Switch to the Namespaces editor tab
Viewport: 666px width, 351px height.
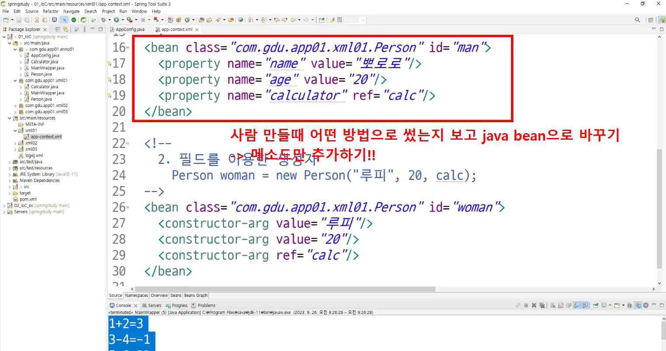[x=136, y=296]
